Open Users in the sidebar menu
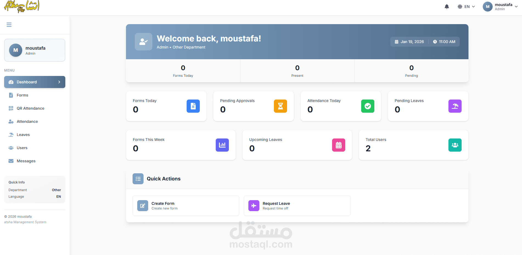 pyautogui.click(x=35, y=148)
